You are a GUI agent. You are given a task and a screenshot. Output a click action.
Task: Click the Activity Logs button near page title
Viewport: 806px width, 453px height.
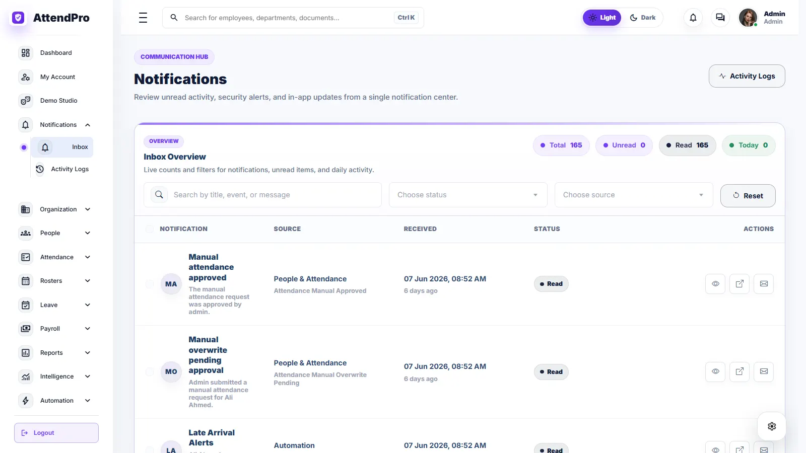click(x=747, y=76)
